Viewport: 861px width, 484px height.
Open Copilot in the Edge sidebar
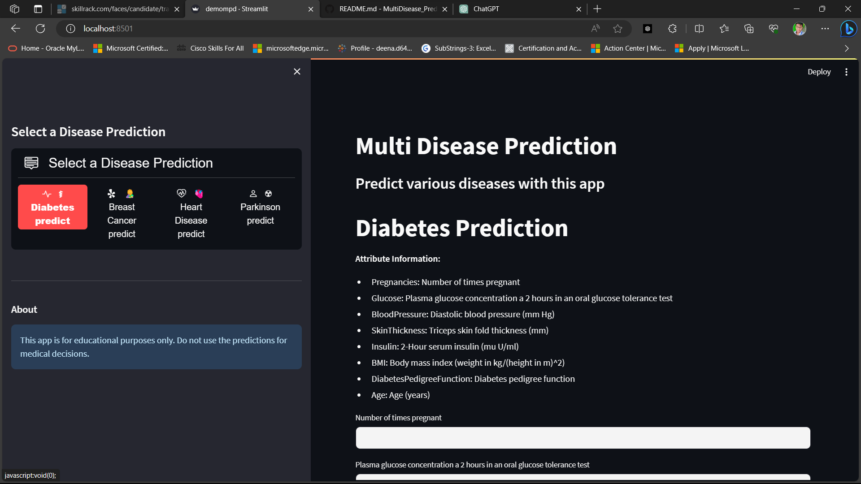pyautogui.click(x=848, y=28)
